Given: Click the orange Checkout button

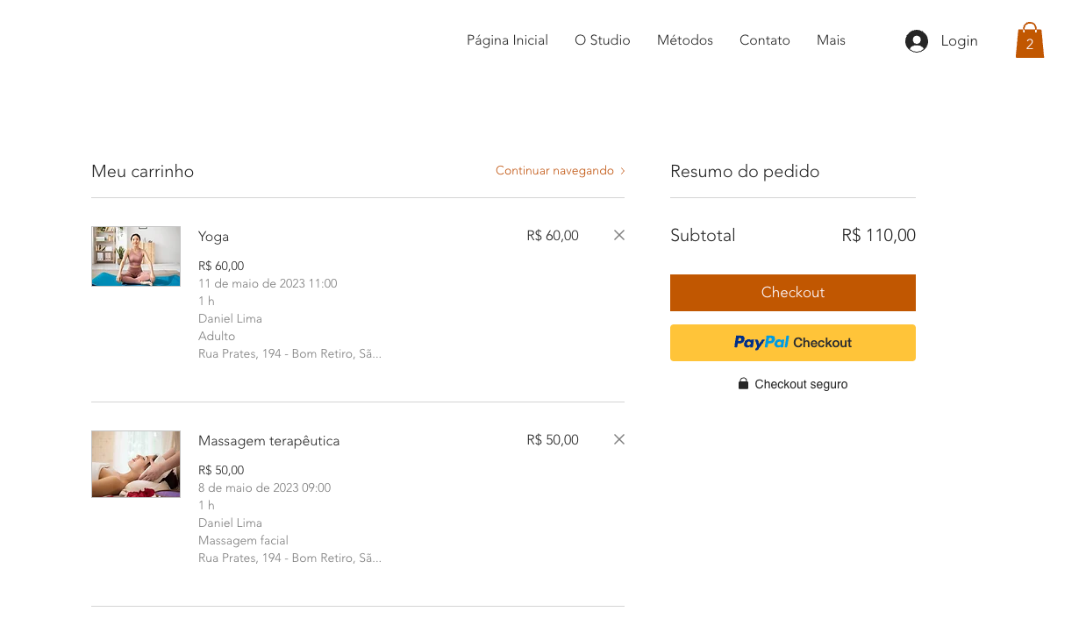Looking at the screenshot, I should (793, 293).
